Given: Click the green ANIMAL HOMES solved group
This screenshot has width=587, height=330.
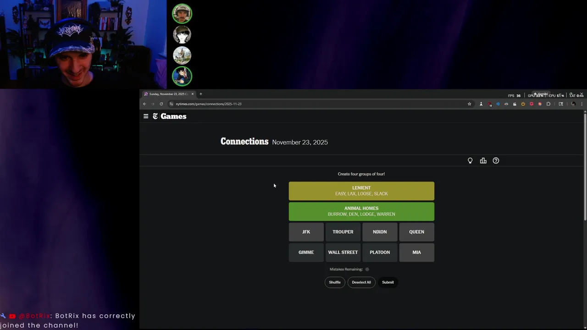Looking at the screenshot, I should click(x=361, y=211).
